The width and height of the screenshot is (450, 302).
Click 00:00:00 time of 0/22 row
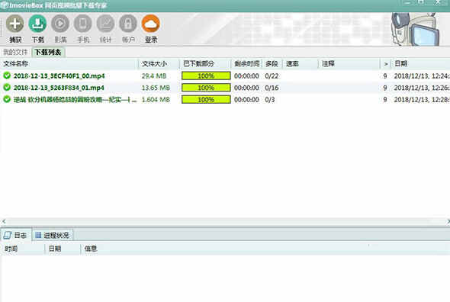(246, 76)
